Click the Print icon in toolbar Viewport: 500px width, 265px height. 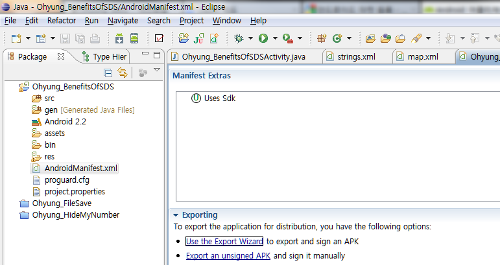(95, 39)
